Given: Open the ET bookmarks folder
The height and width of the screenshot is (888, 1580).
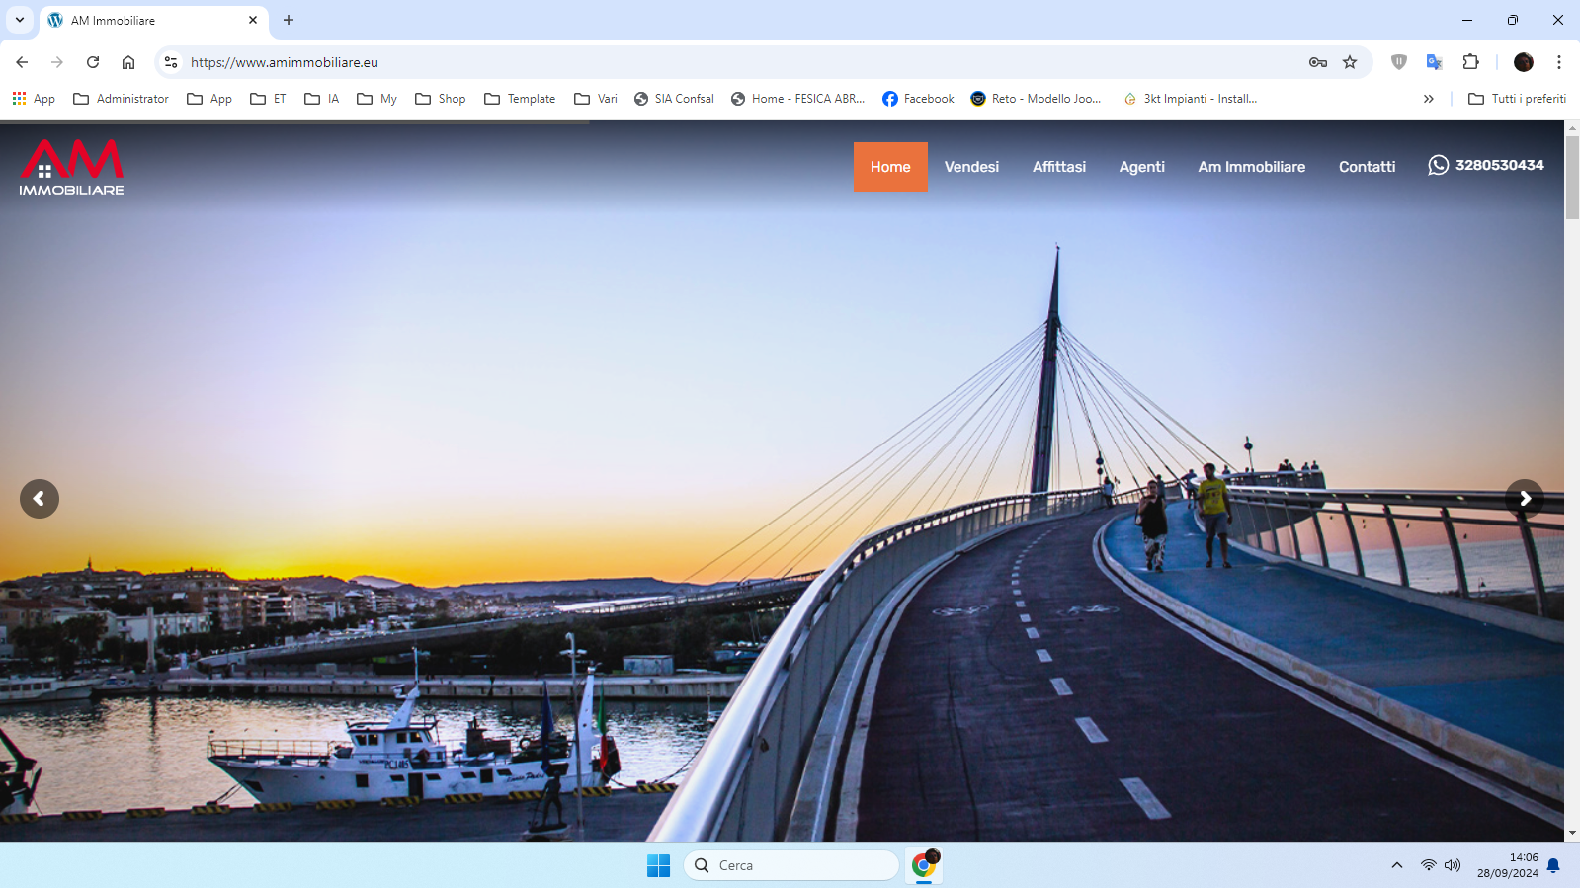Looking at the screenshot, I should click(x=269, y=99).
